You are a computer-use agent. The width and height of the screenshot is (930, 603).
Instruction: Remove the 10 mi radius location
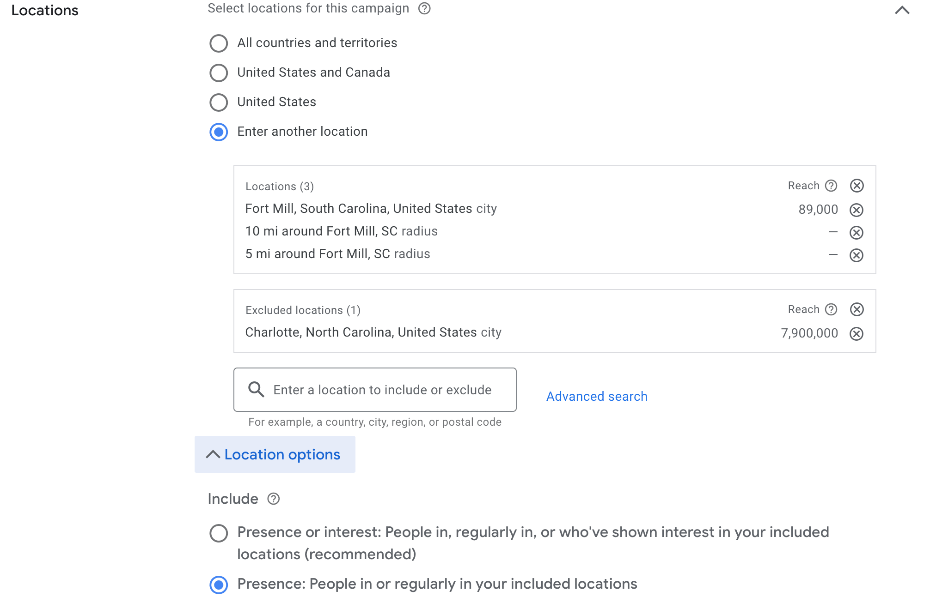point(857,233)
